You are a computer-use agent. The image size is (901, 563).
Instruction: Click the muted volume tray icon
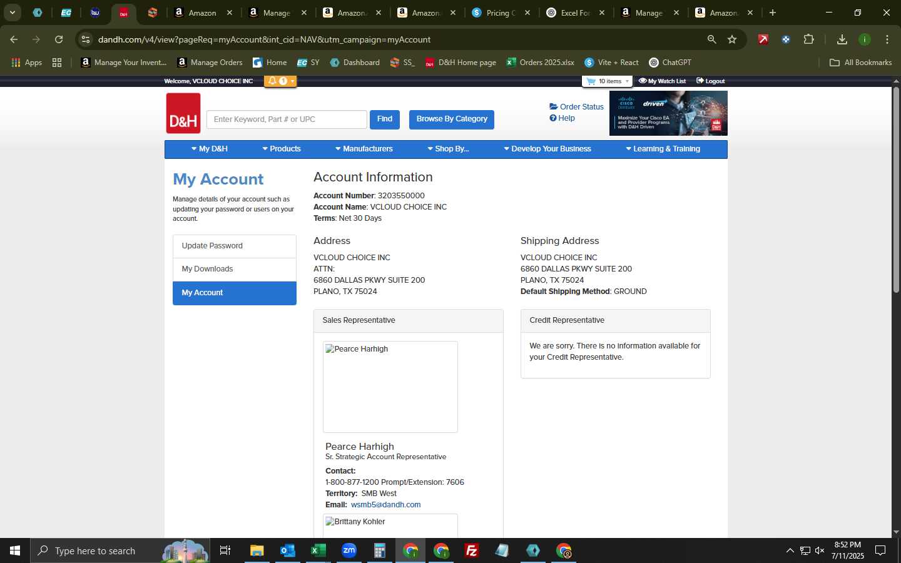coord(820,550)
